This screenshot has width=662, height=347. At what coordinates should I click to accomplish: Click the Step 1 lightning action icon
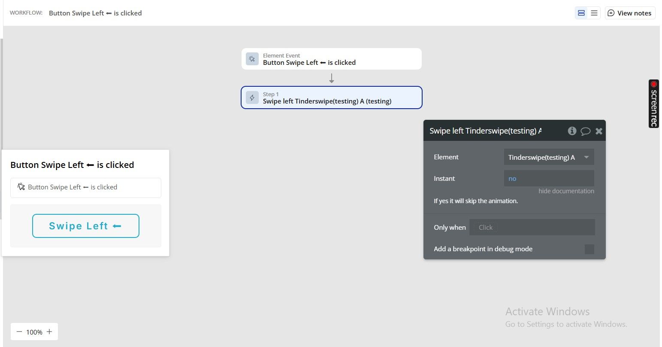pos(252,97)
